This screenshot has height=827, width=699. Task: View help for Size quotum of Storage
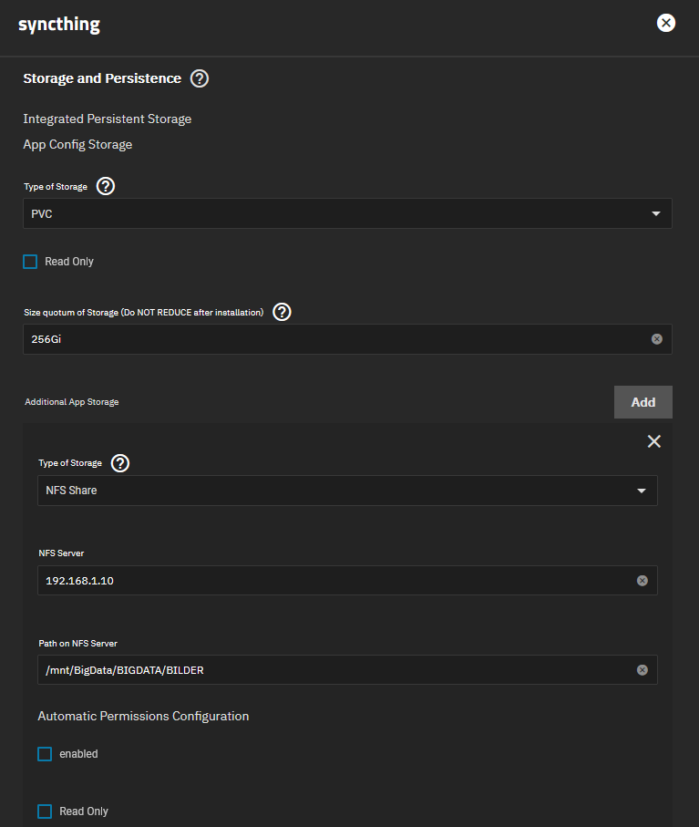(x=282, y=312)
